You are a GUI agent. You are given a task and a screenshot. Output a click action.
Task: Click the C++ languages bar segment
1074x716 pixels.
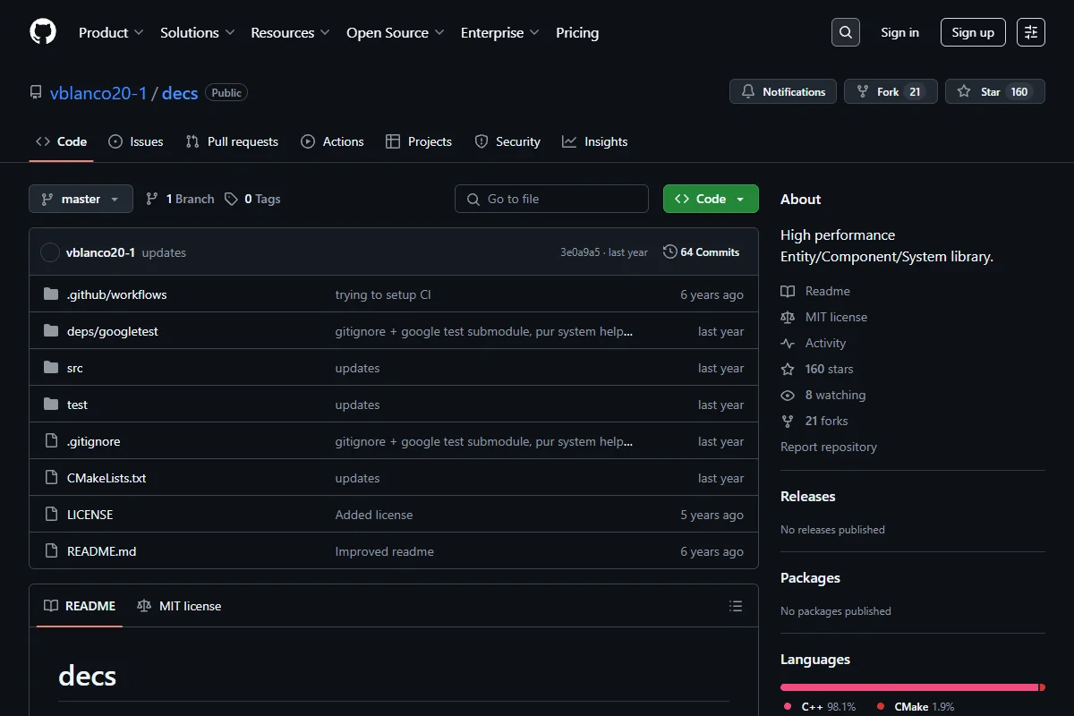(909, 687)
